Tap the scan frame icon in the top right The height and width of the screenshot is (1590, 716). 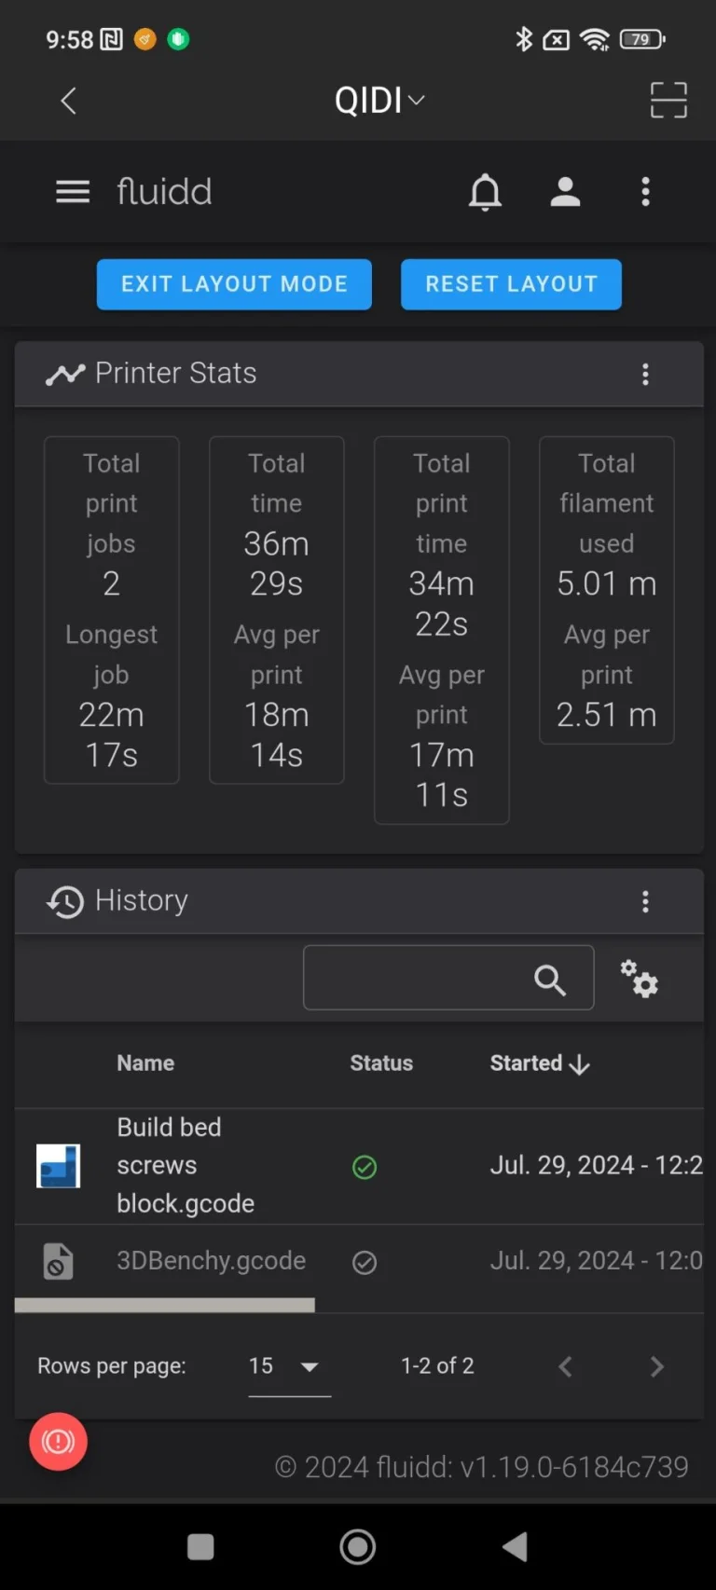coord(668,100)
